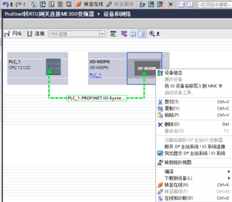
Task: Open the HMI 连接 connection type dropdown
Action: coord(102,33)
